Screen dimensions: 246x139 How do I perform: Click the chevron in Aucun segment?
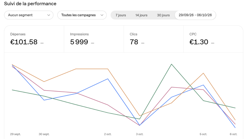49,15
